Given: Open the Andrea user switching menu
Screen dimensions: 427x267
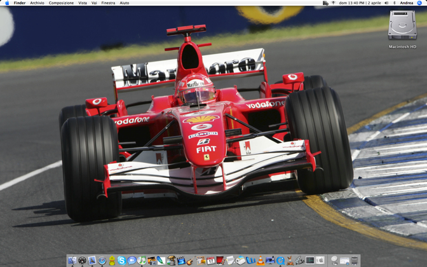Looking at the screenshot, I should click(x=407, y=3).
